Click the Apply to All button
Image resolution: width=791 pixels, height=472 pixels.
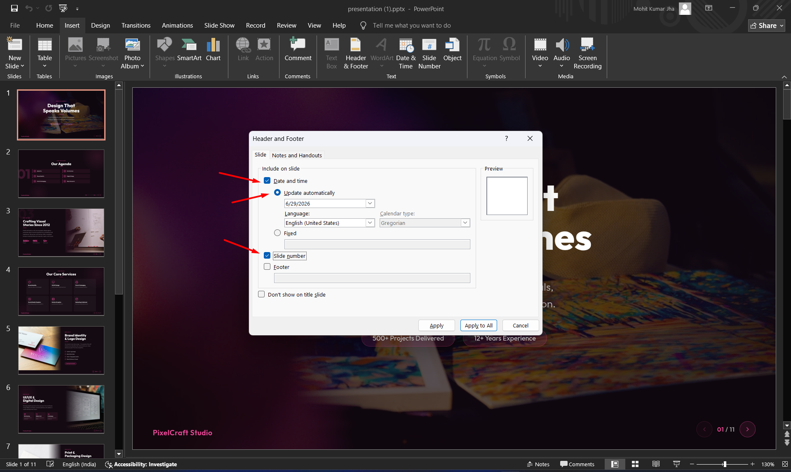tap(479, 325)
